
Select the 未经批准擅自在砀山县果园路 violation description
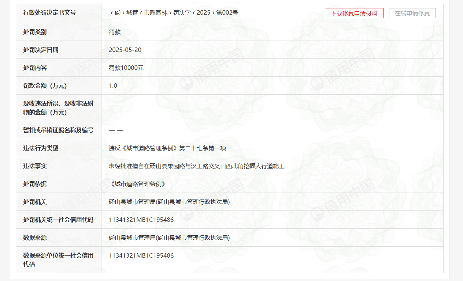197,166
